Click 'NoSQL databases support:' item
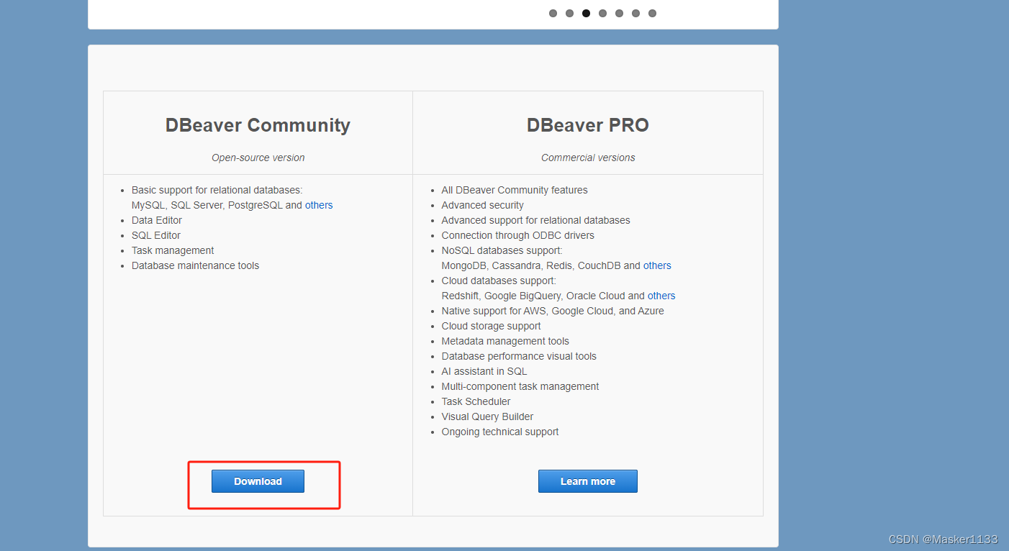Screen dimensions: 1009x551 (502, 250)
